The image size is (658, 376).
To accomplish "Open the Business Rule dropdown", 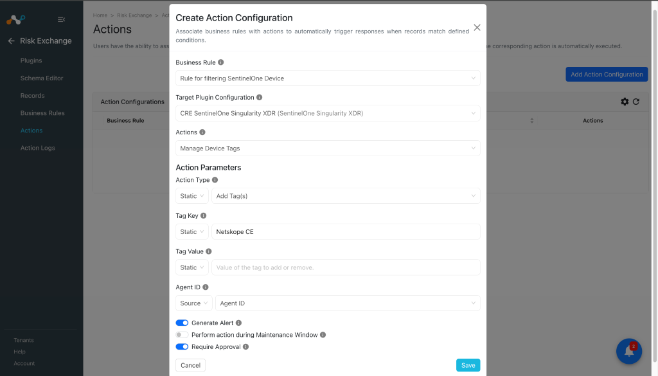I will click(x=328, y=78).
